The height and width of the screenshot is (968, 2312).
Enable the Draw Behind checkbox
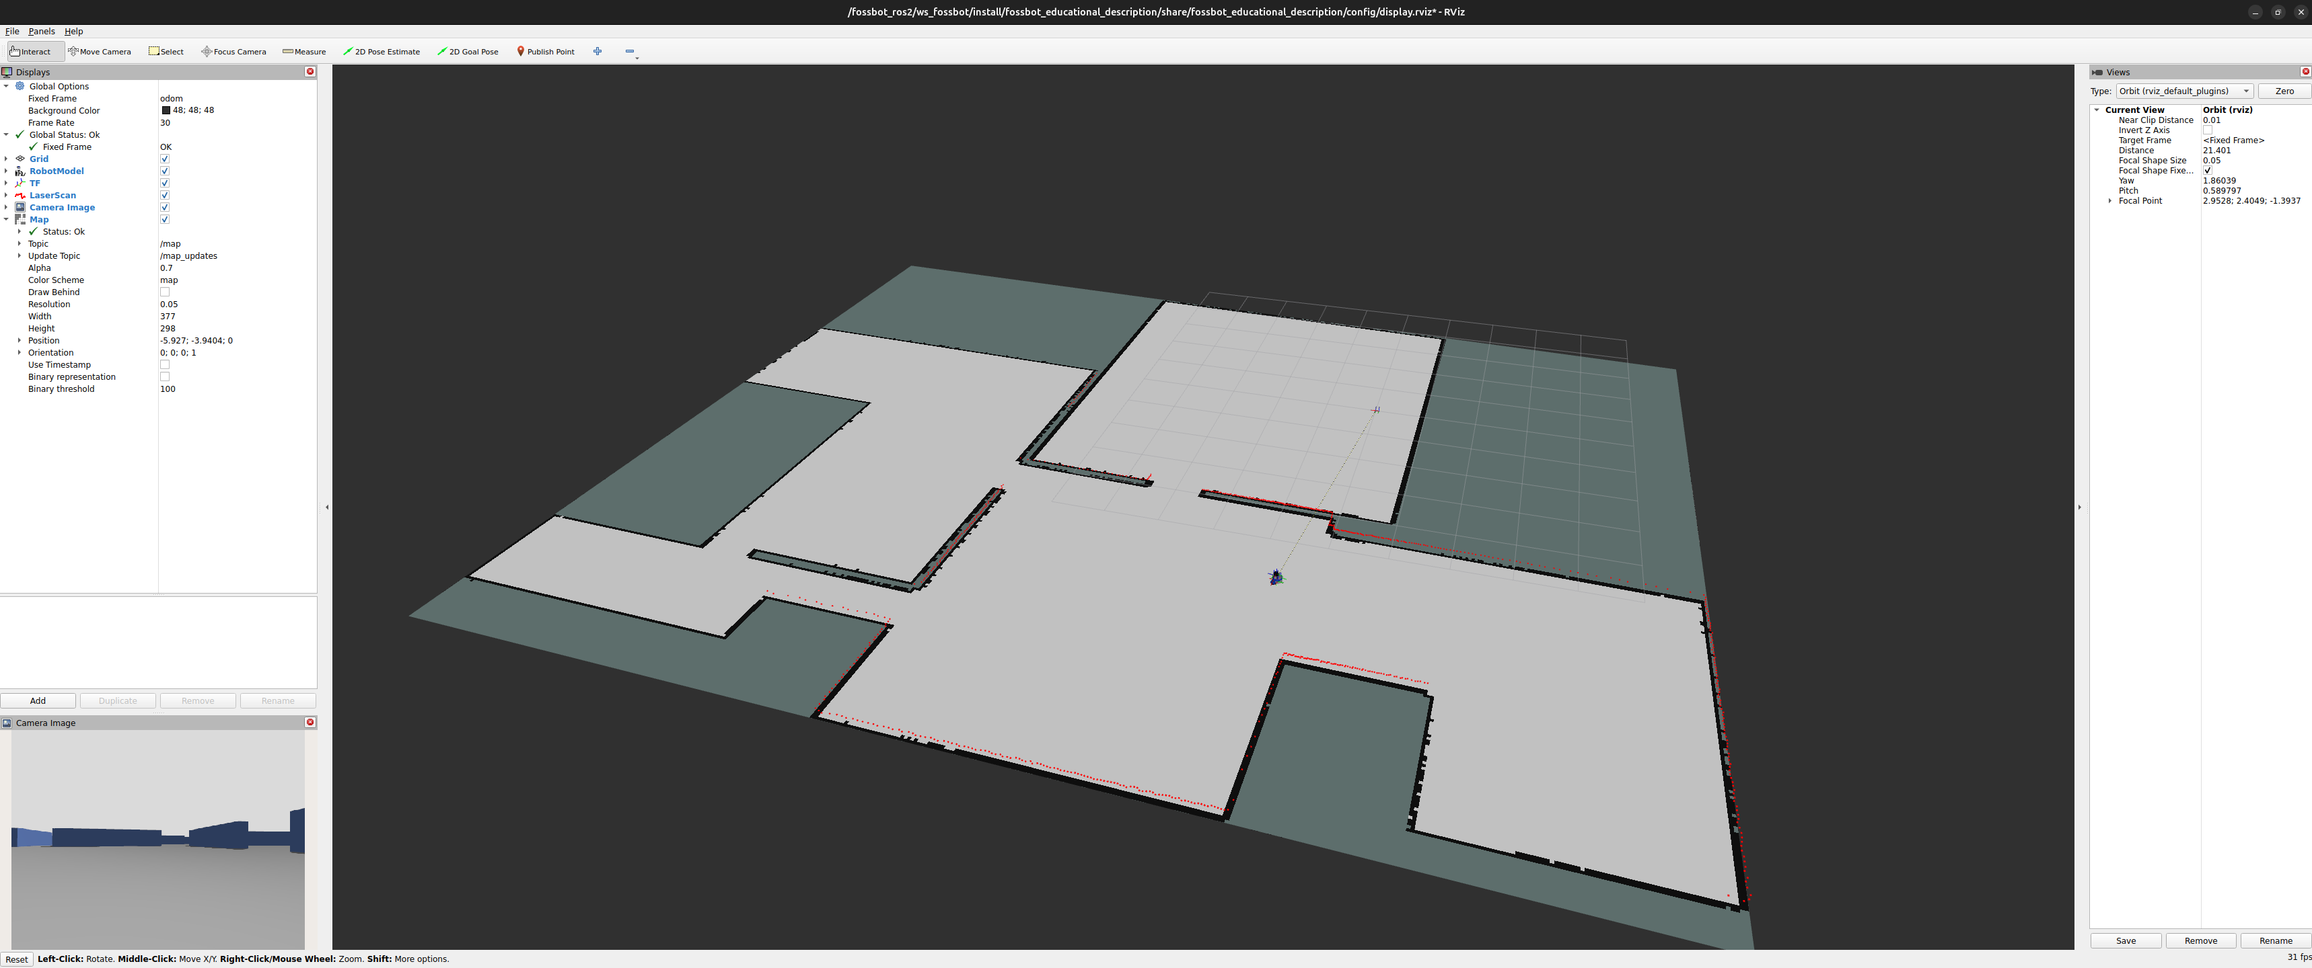[164, 292]
